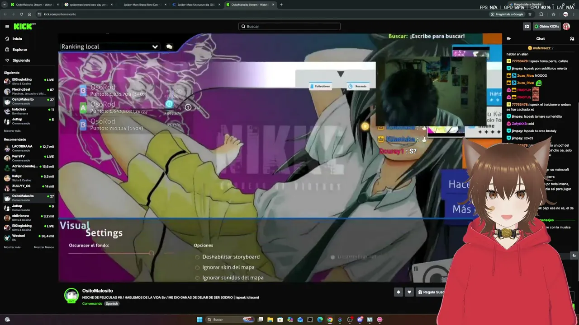This screenshot has height=325, width=579.
Task: Open the Conversando category link under stream title
Action: tap(92, 304)
